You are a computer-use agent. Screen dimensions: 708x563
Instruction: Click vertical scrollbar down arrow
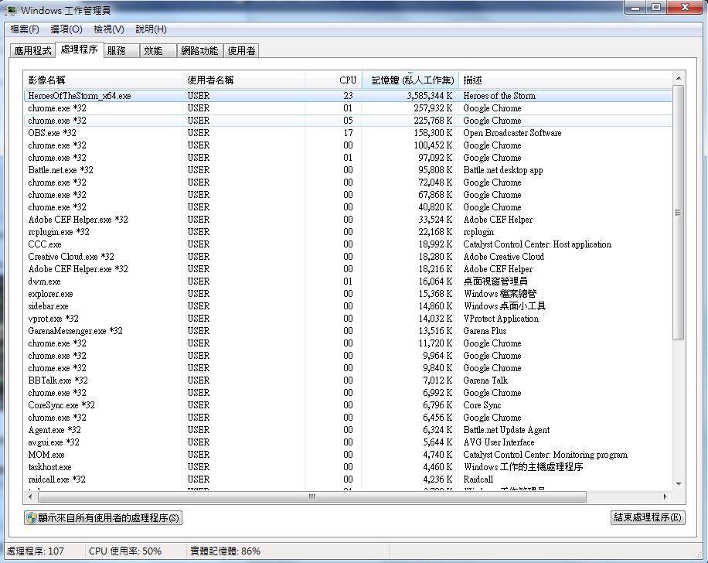point(678,484)
